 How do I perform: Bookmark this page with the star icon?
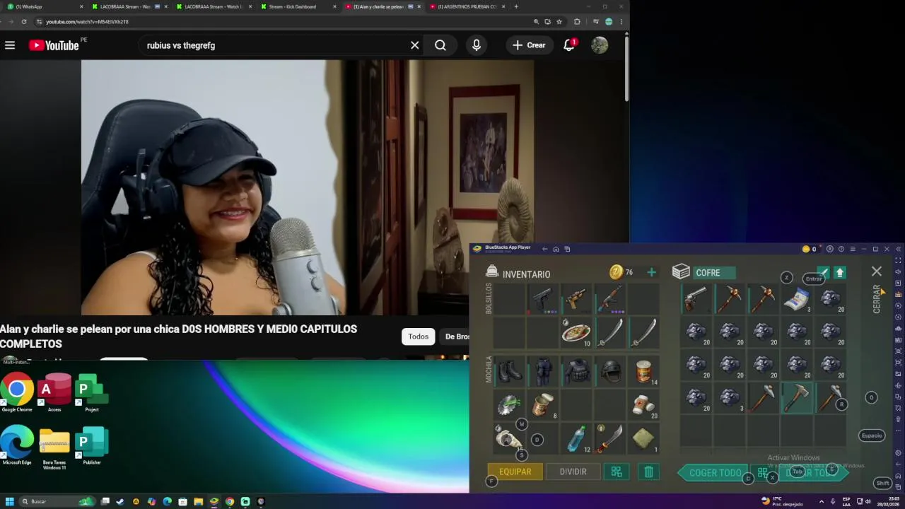(x=559, y=22)
